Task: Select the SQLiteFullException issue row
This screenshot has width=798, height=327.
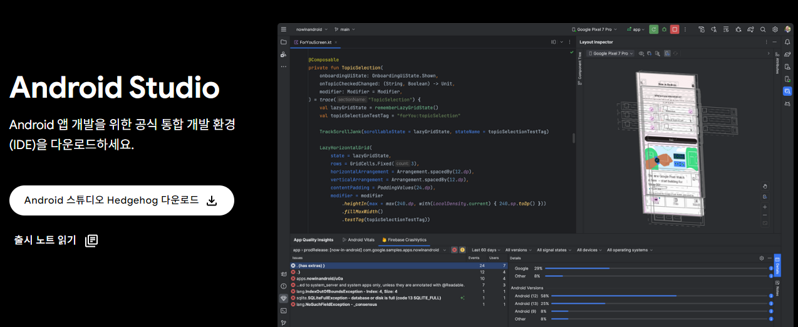Action: pyautogui.click(x=398, y=298)
